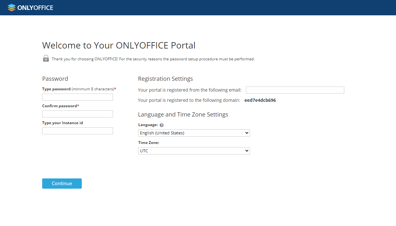This screenshot has width=396, height=226.
Task: Click the Welcome to Your ONLYOFFICE Portal title
Action: 118,45
